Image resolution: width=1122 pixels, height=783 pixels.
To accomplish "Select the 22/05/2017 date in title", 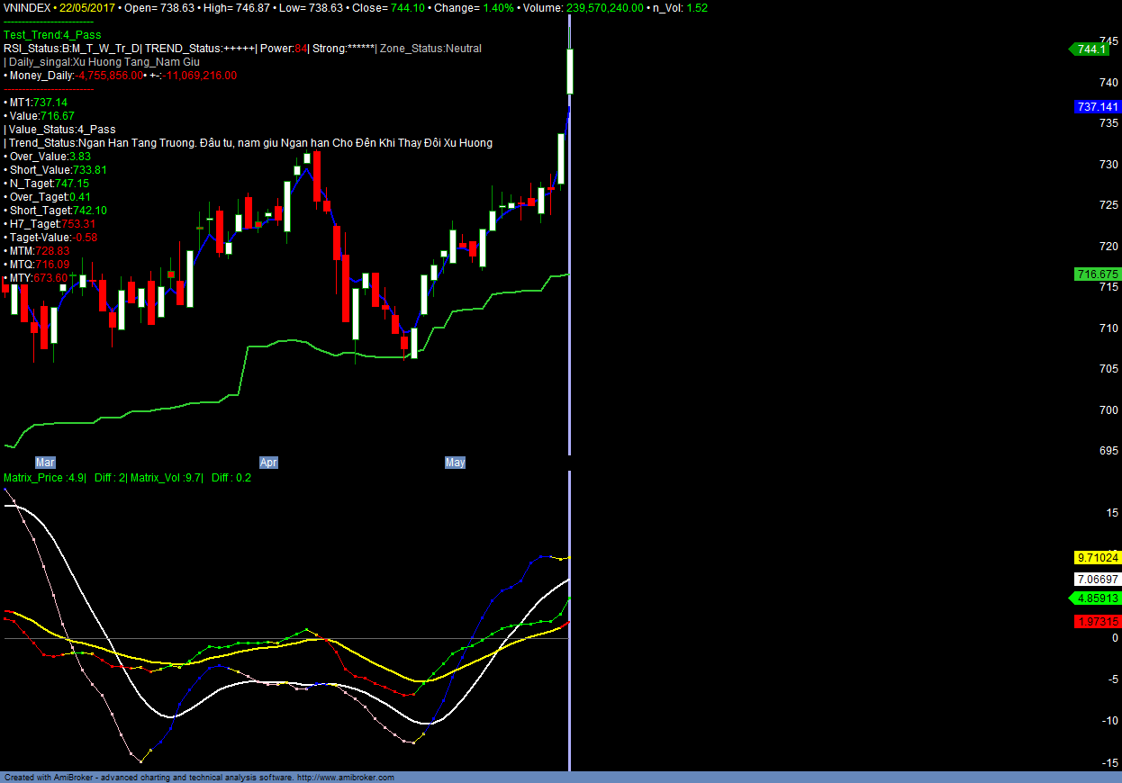I will [86, 7].
